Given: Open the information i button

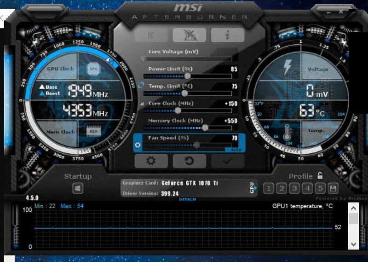Looking at the screenshot, I should pyautogui.click(x=228, y=35).
